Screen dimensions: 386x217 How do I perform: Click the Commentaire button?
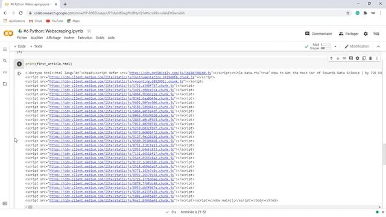pos(318,34)
